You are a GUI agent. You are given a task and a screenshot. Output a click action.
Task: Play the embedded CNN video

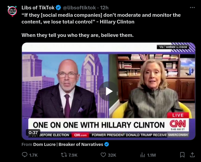(x=109, y=91)
